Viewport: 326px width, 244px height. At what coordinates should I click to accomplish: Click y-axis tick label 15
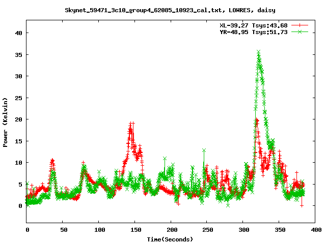pyautogui.click(x=18, y=141)
